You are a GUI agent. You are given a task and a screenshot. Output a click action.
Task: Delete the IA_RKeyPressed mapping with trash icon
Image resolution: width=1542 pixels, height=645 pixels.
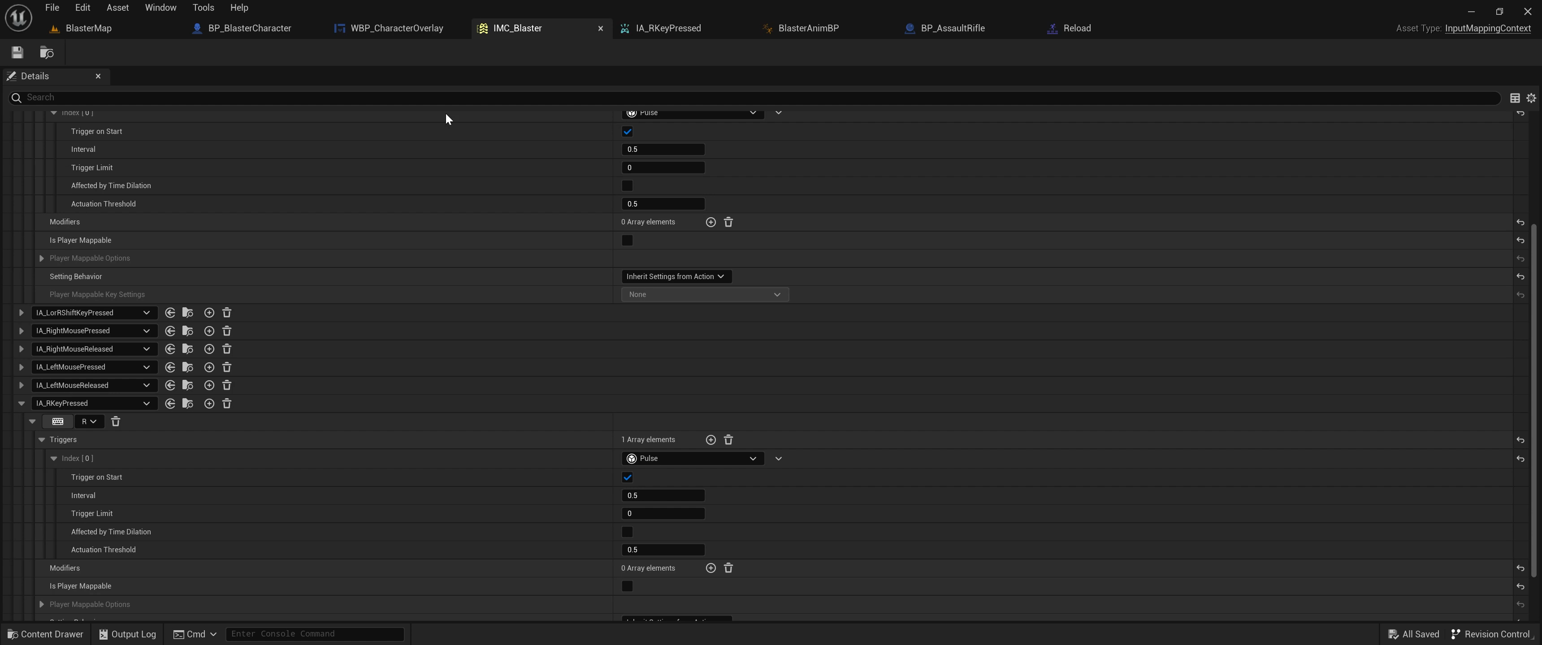coord(227,404)
